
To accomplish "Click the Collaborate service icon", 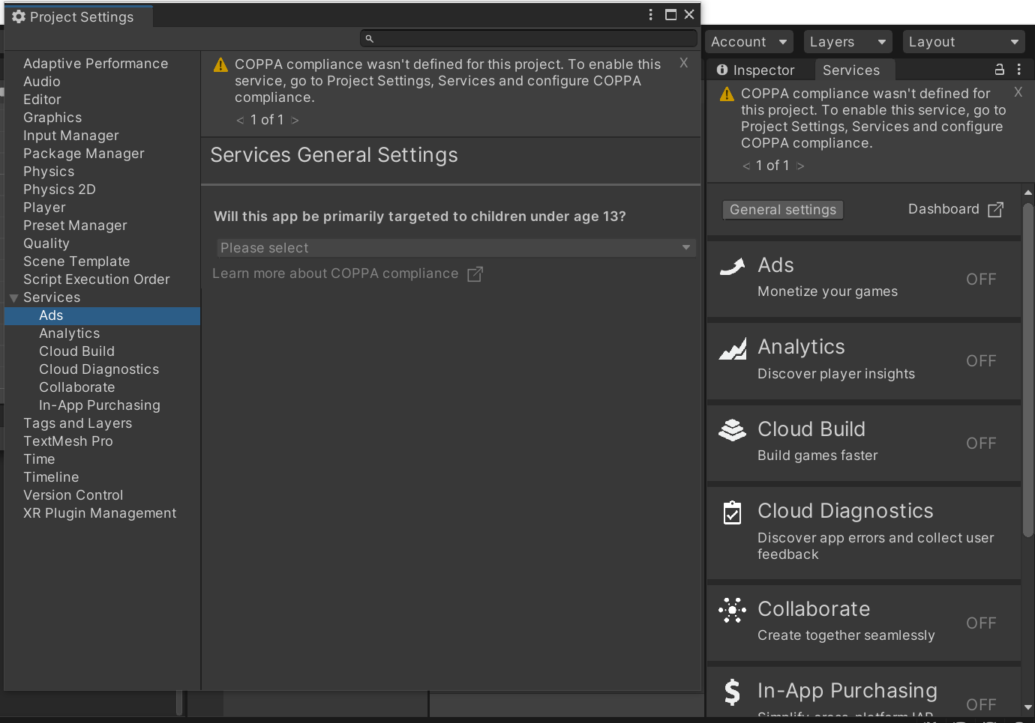I will tap(732, 610).
